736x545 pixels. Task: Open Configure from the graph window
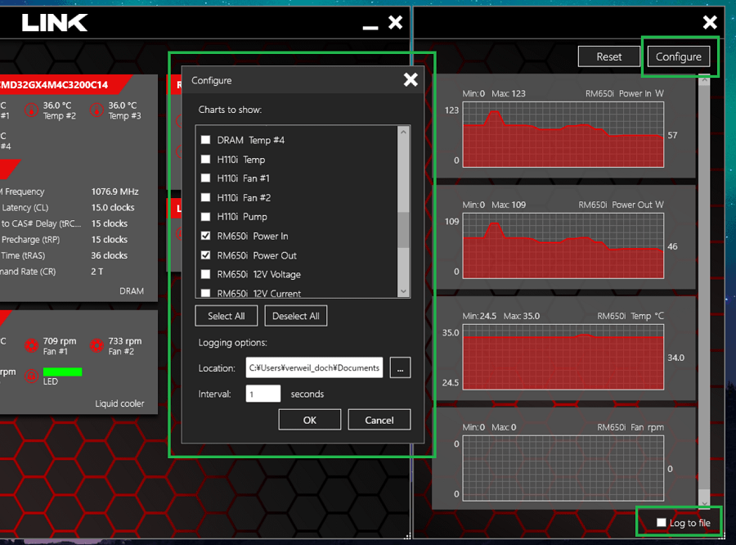click(678, 56)
